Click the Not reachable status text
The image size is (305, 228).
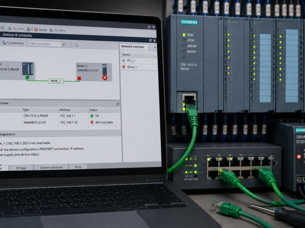coord(104,122)
